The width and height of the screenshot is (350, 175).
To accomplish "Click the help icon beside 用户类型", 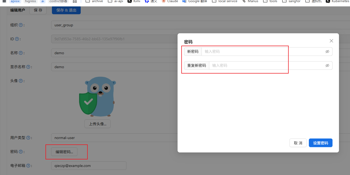I will click(x=28, y=138).
